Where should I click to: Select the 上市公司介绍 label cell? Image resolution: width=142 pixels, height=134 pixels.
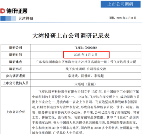click(x=16, y=112)
